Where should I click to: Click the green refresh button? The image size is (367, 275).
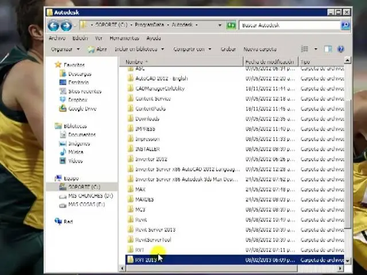click(231, 25)
